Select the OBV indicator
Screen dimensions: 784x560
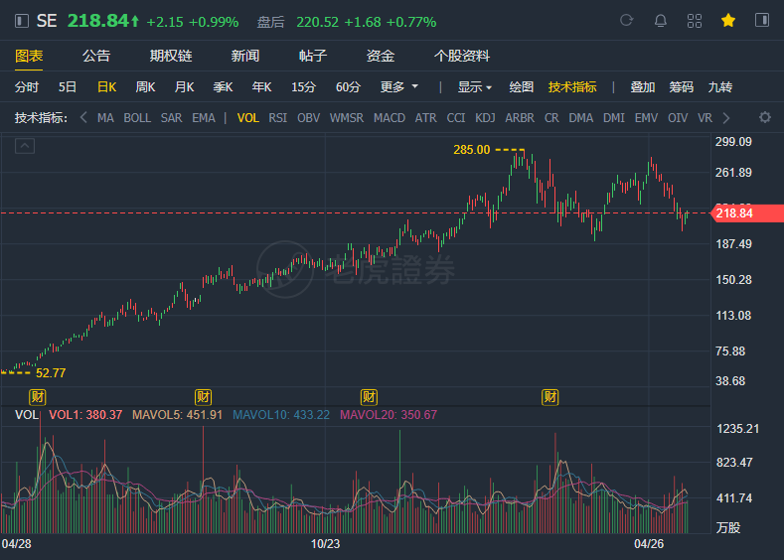tap(308, 118)
